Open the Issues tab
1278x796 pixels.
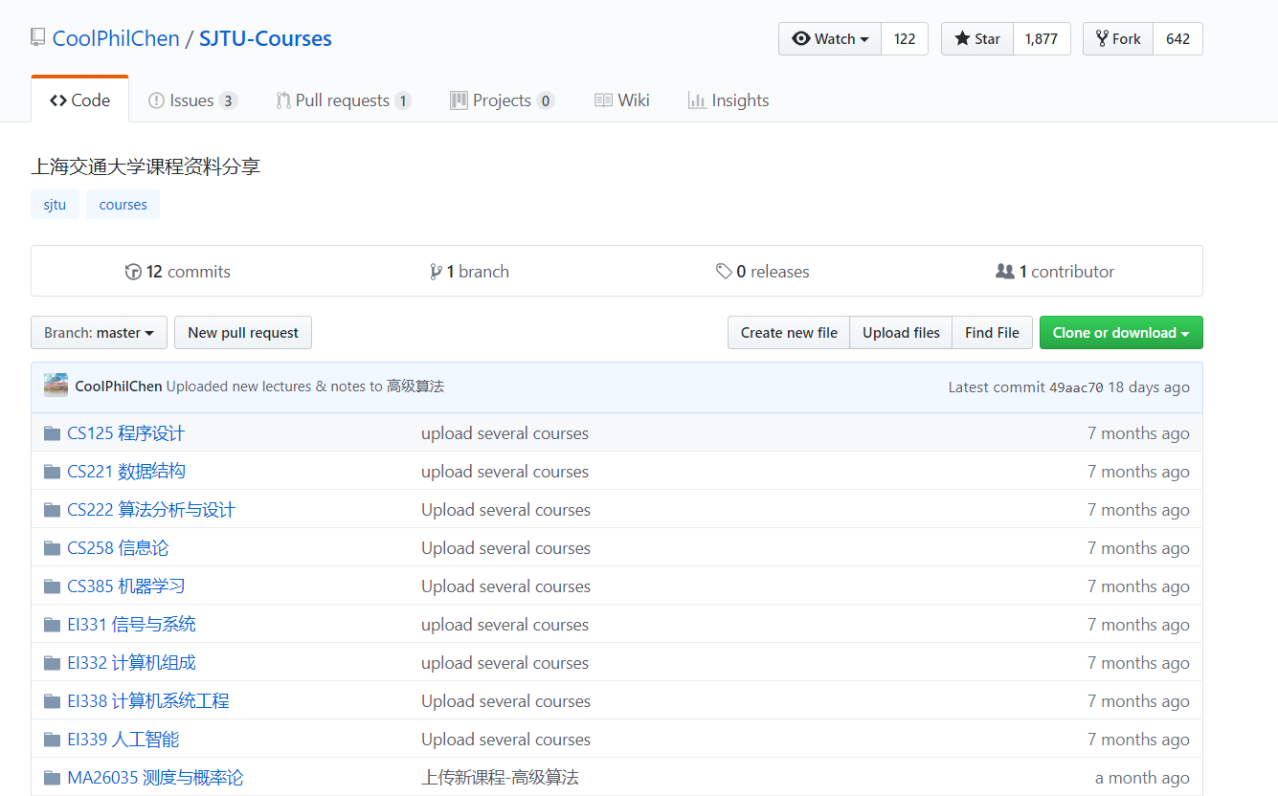[x=192, y=100]
